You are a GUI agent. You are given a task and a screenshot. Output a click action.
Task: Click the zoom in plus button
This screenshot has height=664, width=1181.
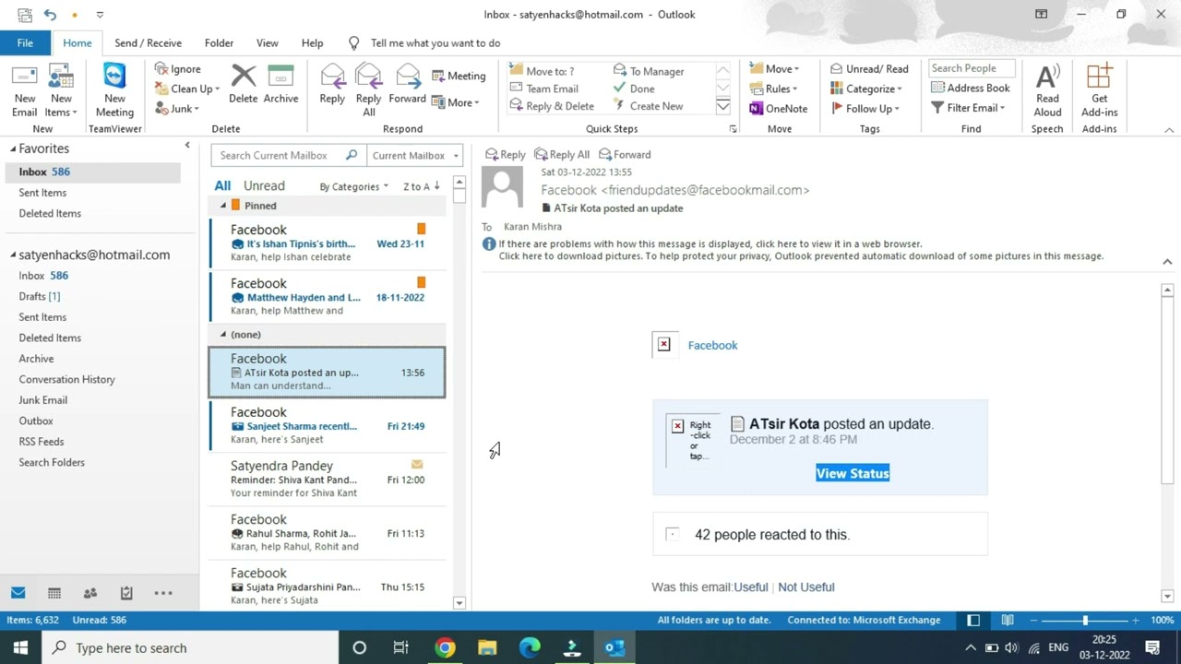coord(1135,620)
